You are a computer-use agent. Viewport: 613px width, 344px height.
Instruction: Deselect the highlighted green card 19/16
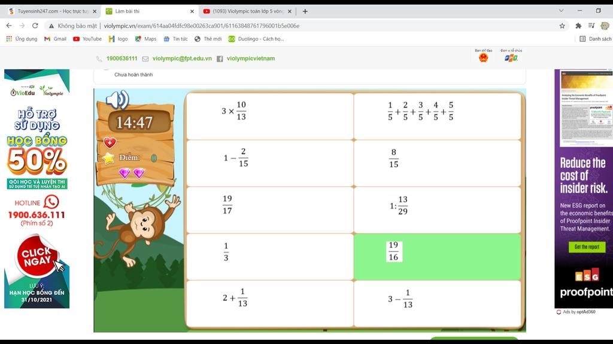pos(438,257)
